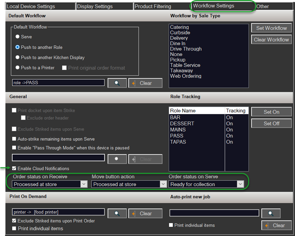Uncheck Exclude Striked items upon Print Order
This screenshot has width=295, height=236.
(14, 220)
